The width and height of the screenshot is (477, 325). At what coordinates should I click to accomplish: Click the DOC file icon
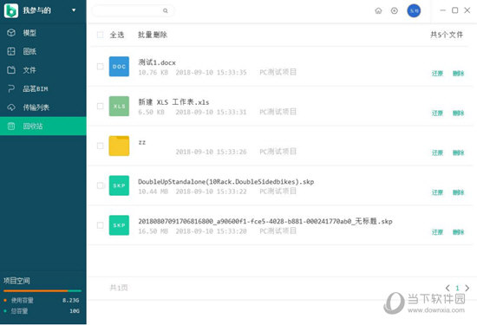pyautogui.click(x=119, y=66)
